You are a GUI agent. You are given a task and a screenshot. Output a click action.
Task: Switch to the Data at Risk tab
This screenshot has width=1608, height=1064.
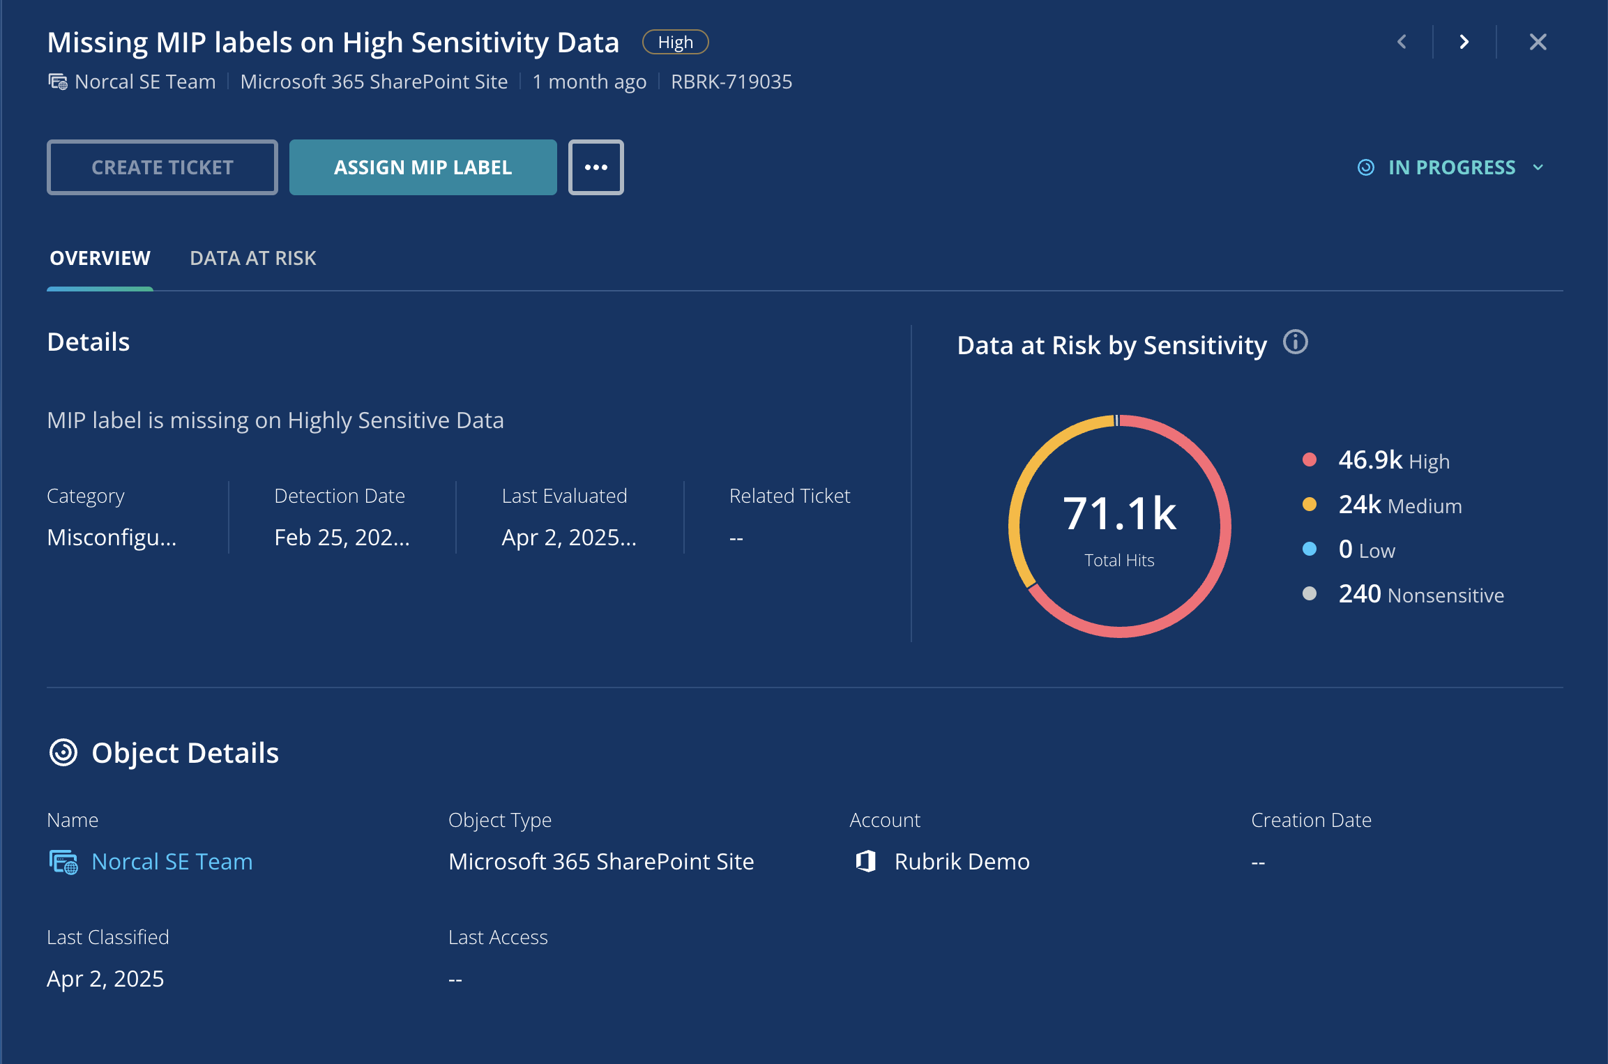pyautogui.click(x=252, y=258)
